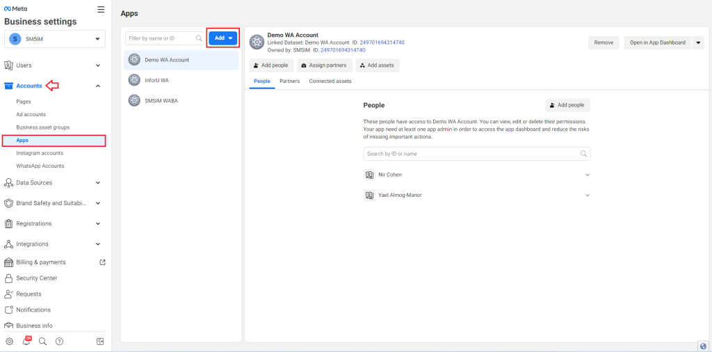Expand the Data Sources section
Screen dimensions: 712x352
point(97,182)
